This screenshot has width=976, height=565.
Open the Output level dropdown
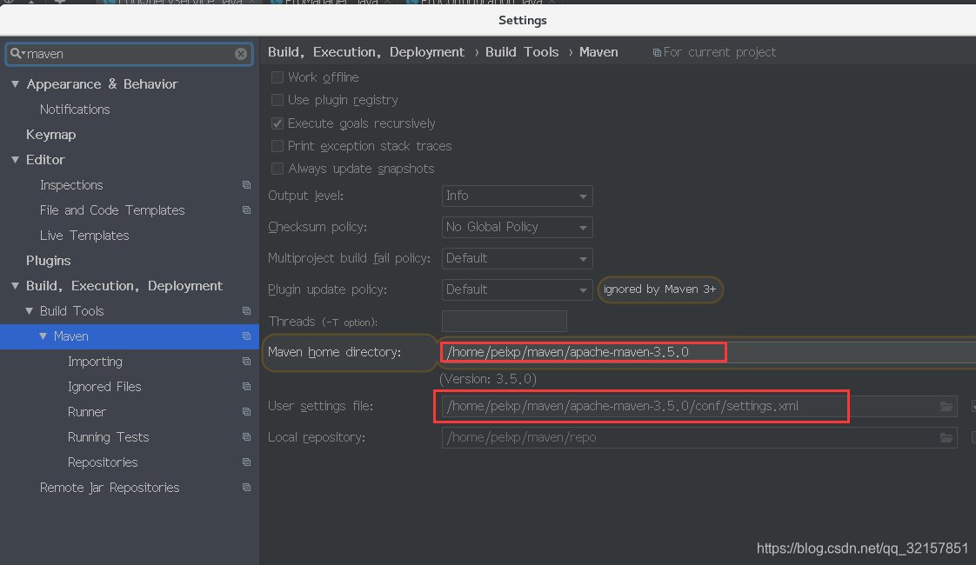click(518, 196)
